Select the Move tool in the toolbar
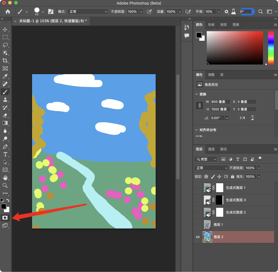Image resolution: width=278 pixels, height=272 pixels. (x=5, y=30)
